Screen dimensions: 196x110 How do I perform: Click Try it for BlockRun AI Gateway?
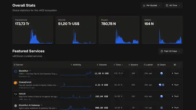pyautogui.click(x=175, y=108)
